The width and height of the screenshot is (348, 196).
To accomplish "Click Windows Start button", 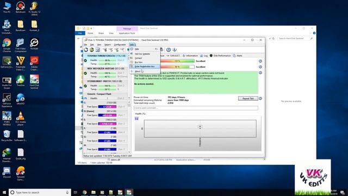I will [x=4, y=192].
